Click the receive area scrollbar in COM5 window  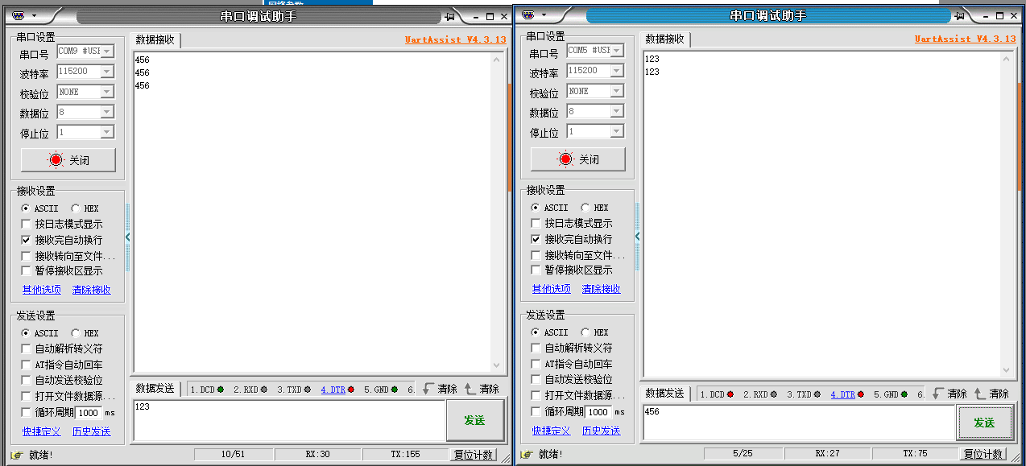[x=1005, y=214]
